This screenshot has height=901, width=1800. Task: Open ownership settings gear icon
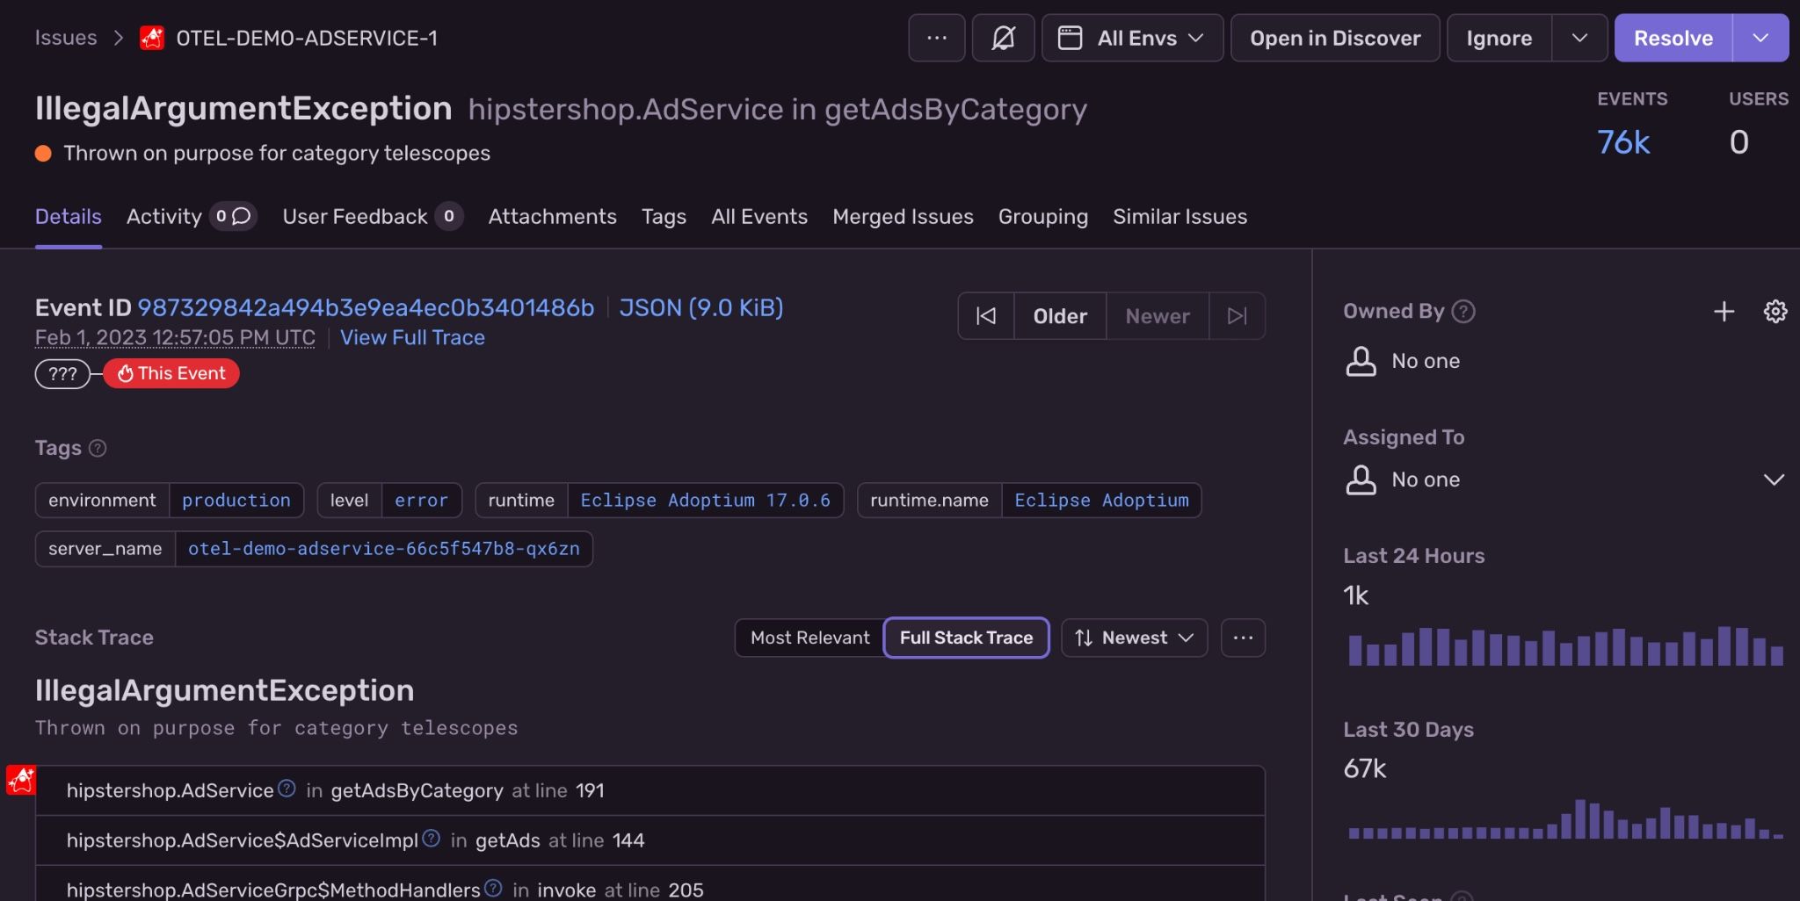[x=1775, y=311]
